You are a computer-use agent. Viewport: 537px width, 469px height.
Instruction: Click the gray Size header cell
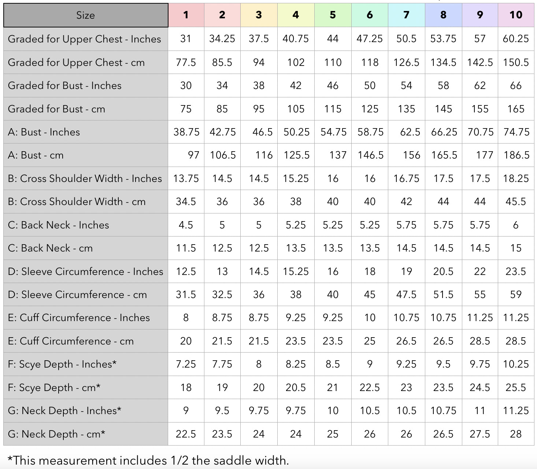click(x=86, y=15)
